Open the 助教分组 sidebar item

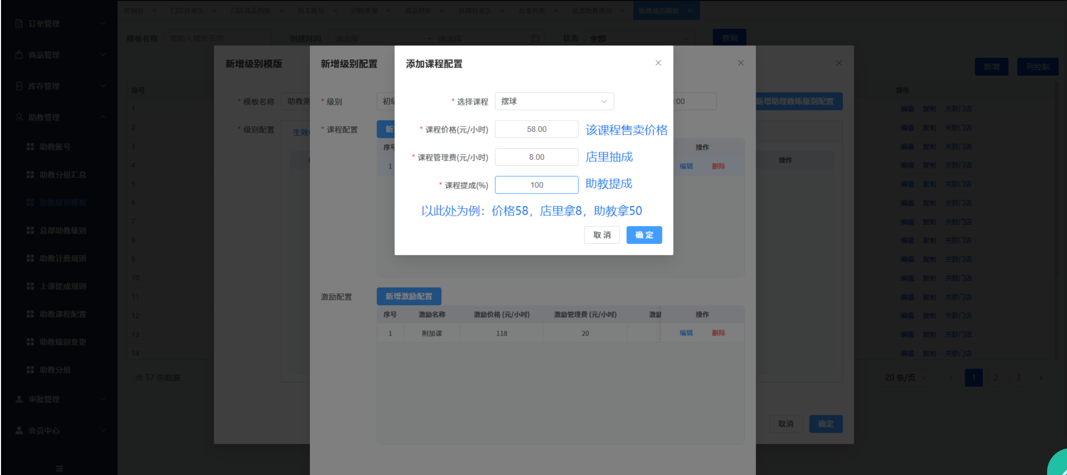coord(55,370)
